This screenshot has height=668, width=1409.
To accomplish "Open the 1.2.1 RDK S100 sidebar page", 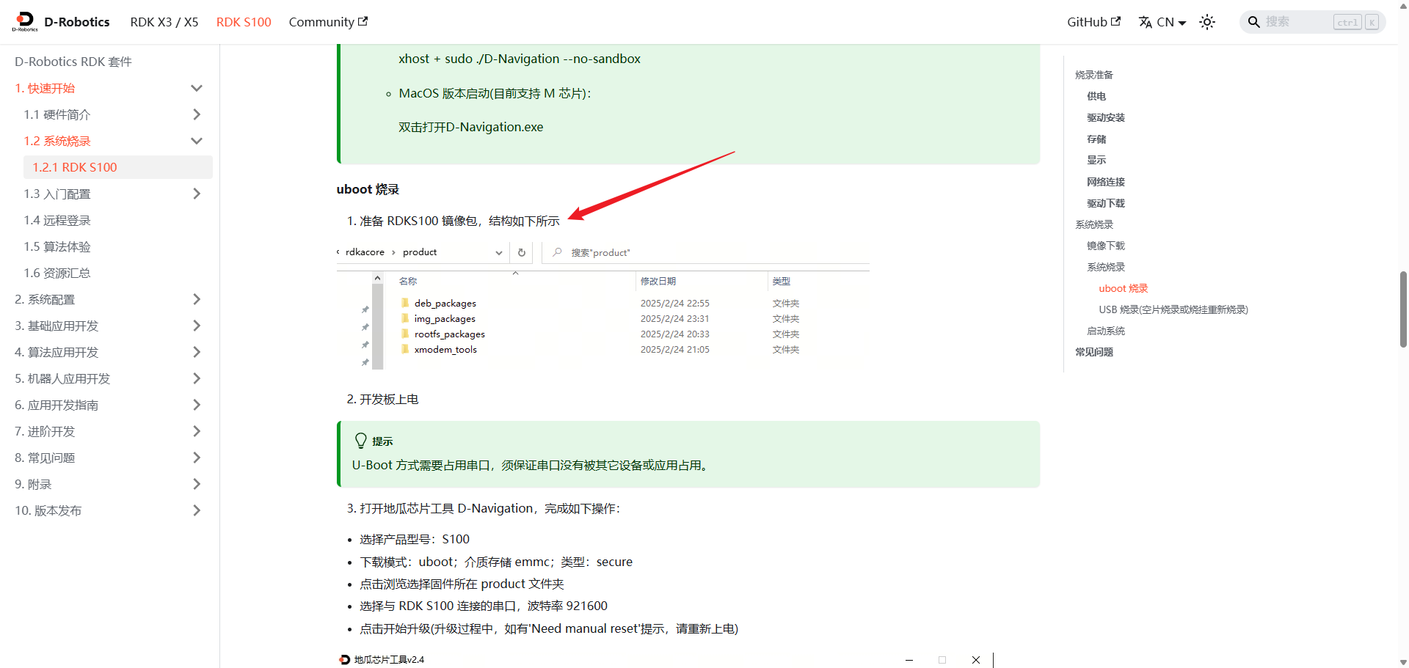I will (118, 167).
